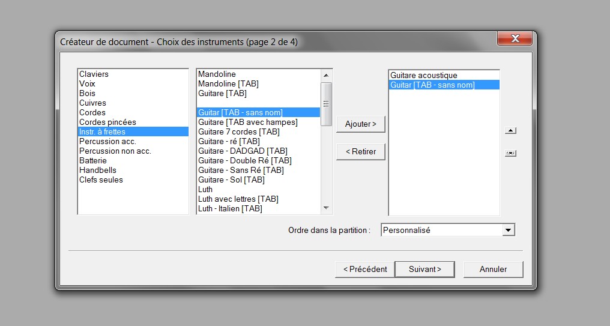Select the Claviers instrument family
The height and width of the screenshot is (326, 610).
pos(94,74)
